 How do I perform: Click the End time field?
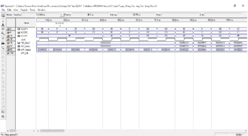[x=223, y=15]
